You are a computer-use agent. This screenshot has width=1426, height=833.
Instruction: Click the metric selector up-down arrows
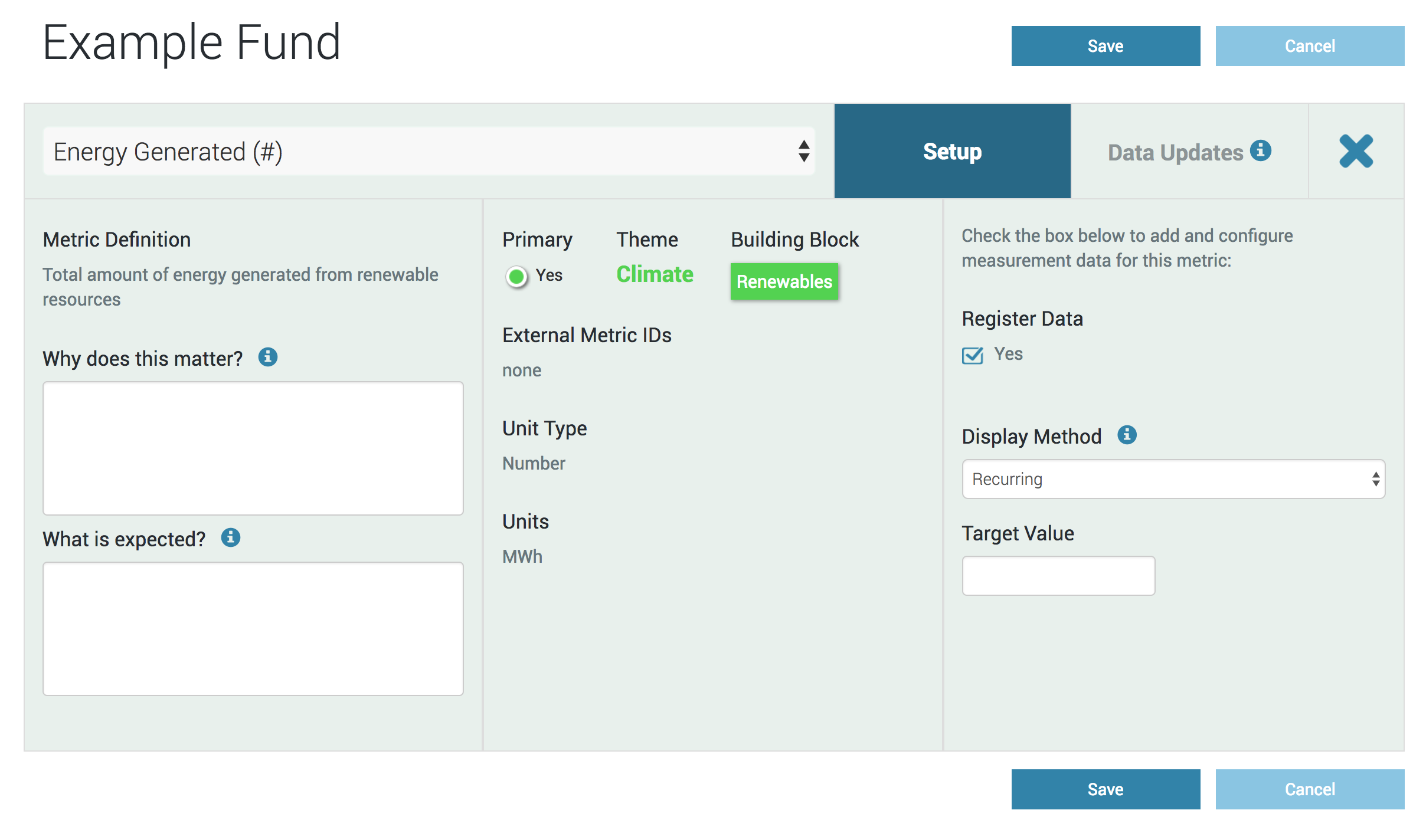(803, 151)
